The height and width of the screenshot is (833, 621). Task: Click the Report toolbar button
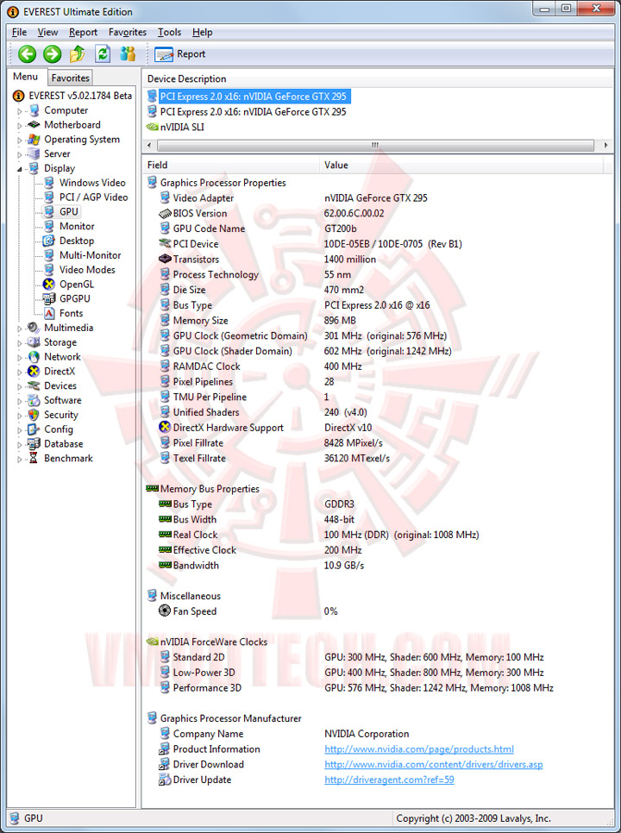(x=180, y=54)
